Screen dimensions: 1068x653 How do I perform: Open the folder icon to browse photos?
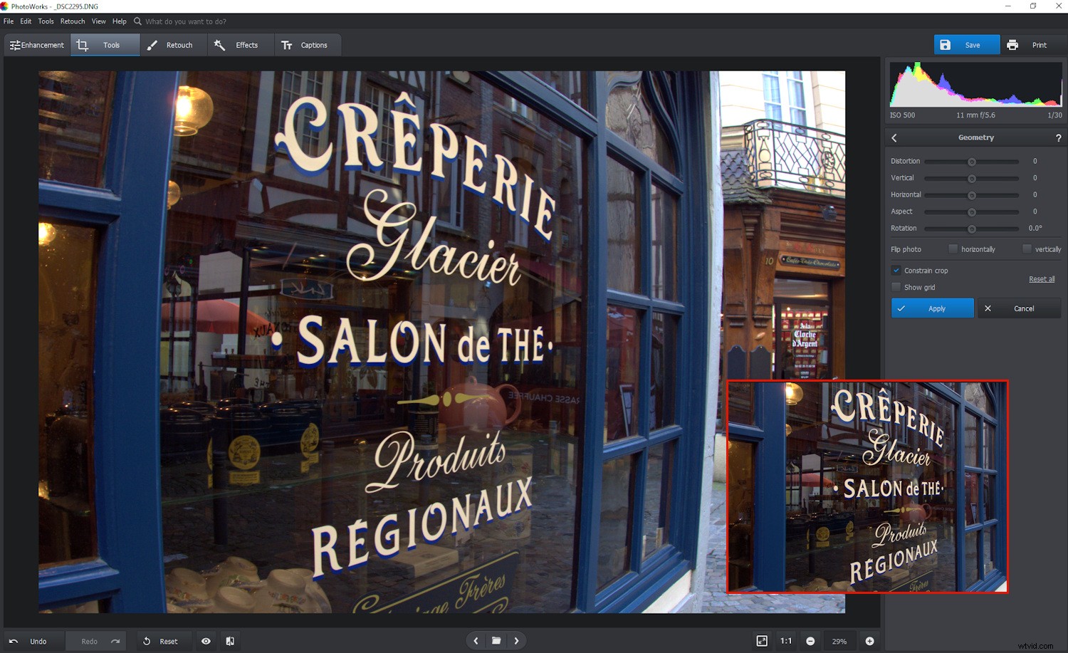pos(496,641)
